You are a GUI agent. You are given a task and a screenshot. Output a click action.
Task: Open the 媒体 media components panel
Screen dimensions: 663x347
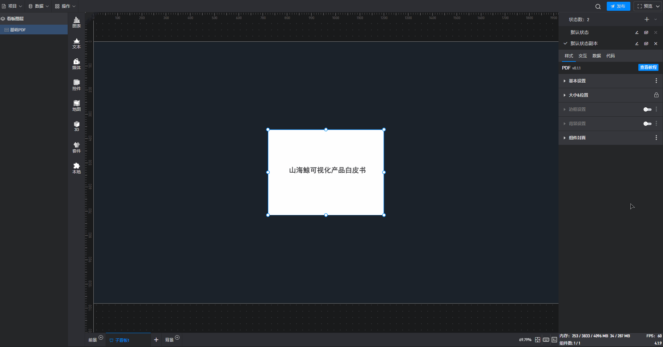76,64
